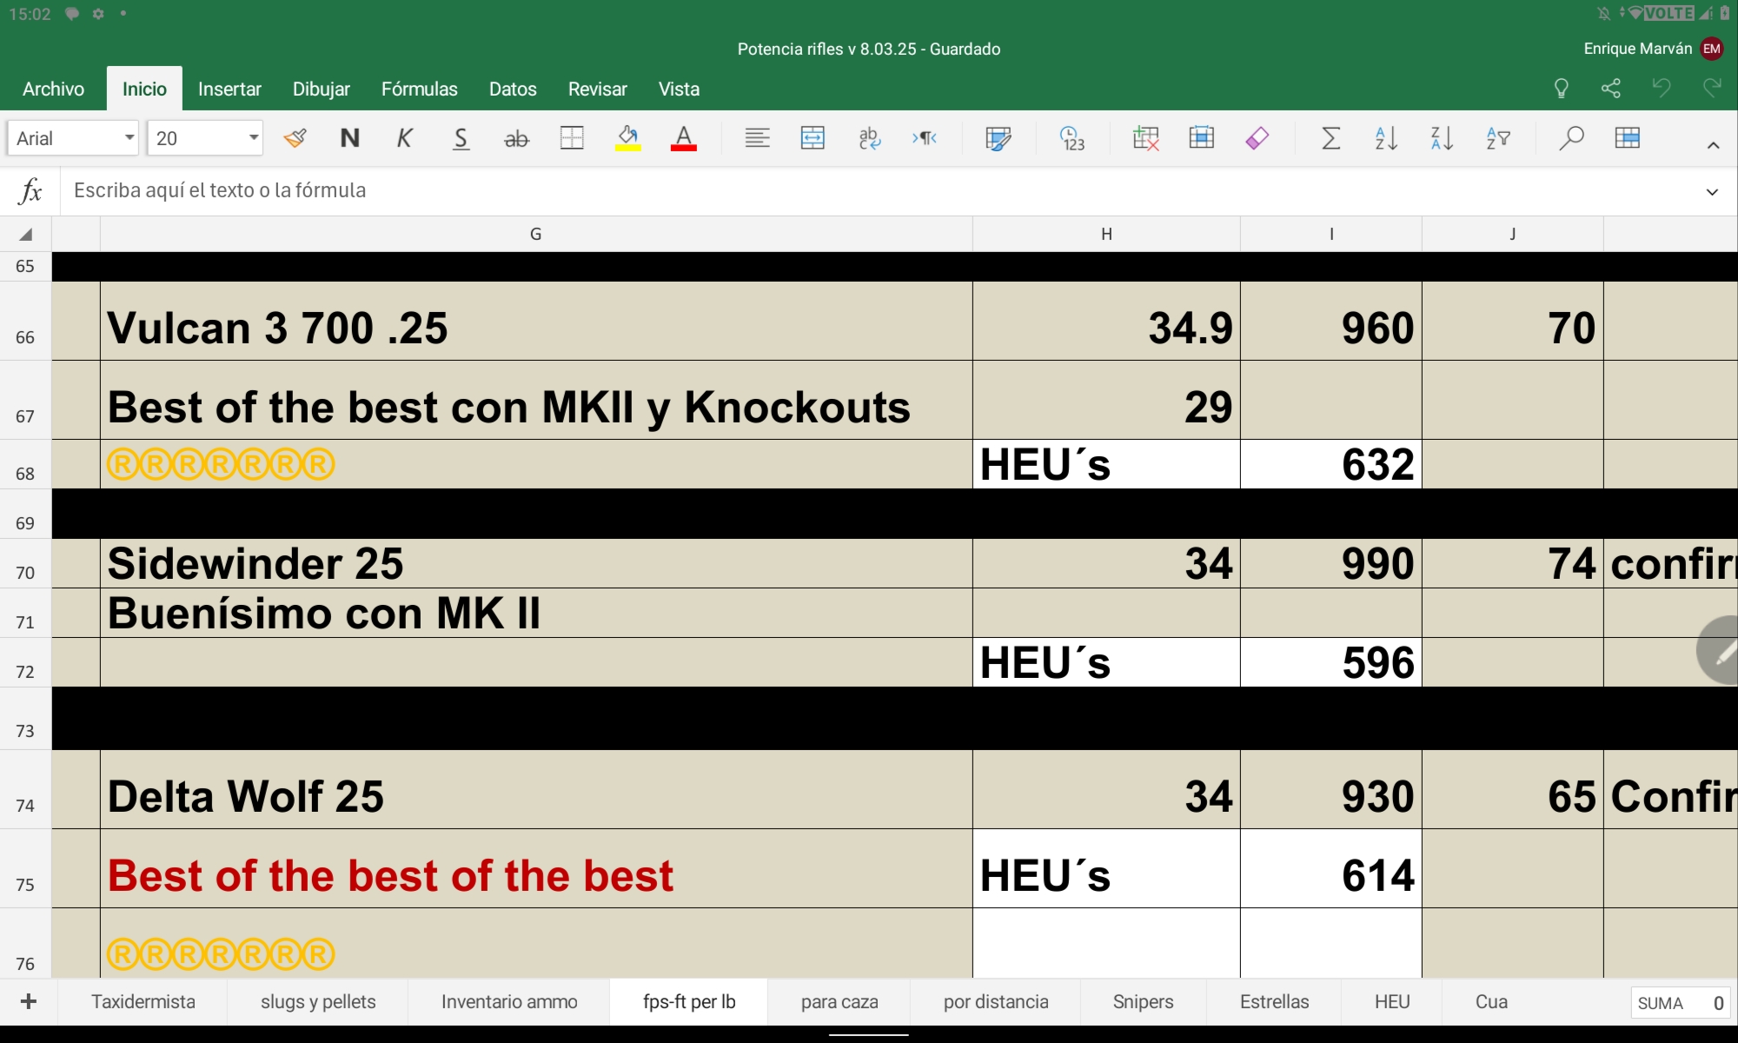Click the formula bar text field
The height and width of the screenshot is (1043, 1738).
878,190
